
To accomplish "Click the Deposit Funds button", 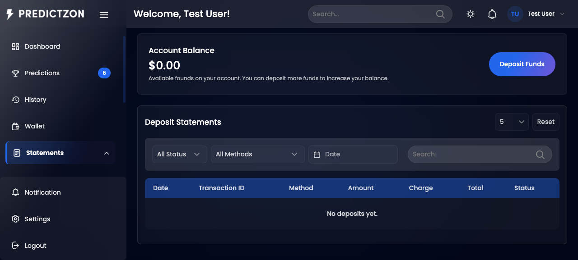I will [522, 64].
